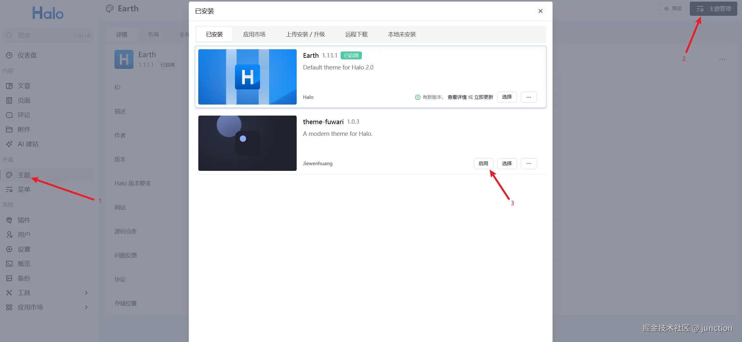Image resolution: width=742 pixels, height=342 pixels.
Task: Switch to the 应用市场 tab
Action: pyautogui.click(x=254, y=34)
